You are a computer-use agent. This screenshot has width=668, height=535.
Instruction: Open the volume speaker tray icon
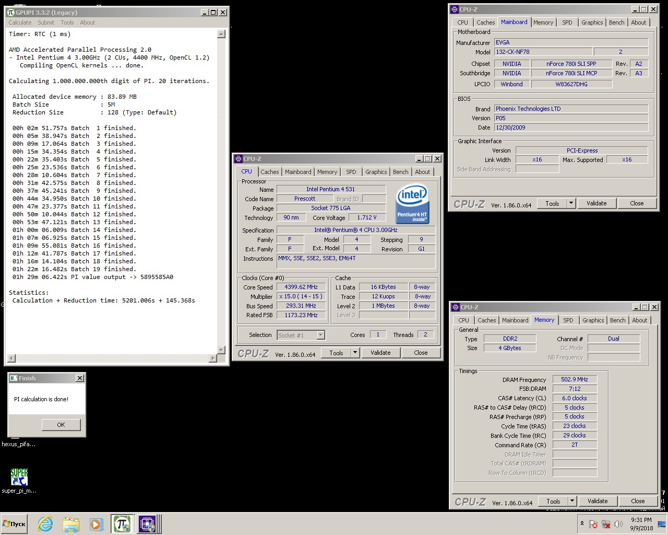point(618,524)
